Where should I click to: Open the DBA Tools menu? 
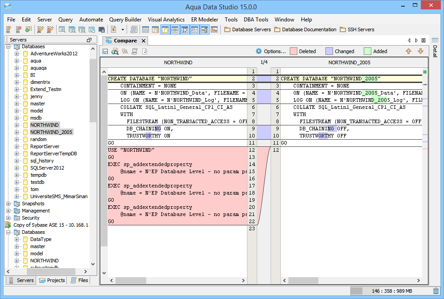click(x=256, y=20)
